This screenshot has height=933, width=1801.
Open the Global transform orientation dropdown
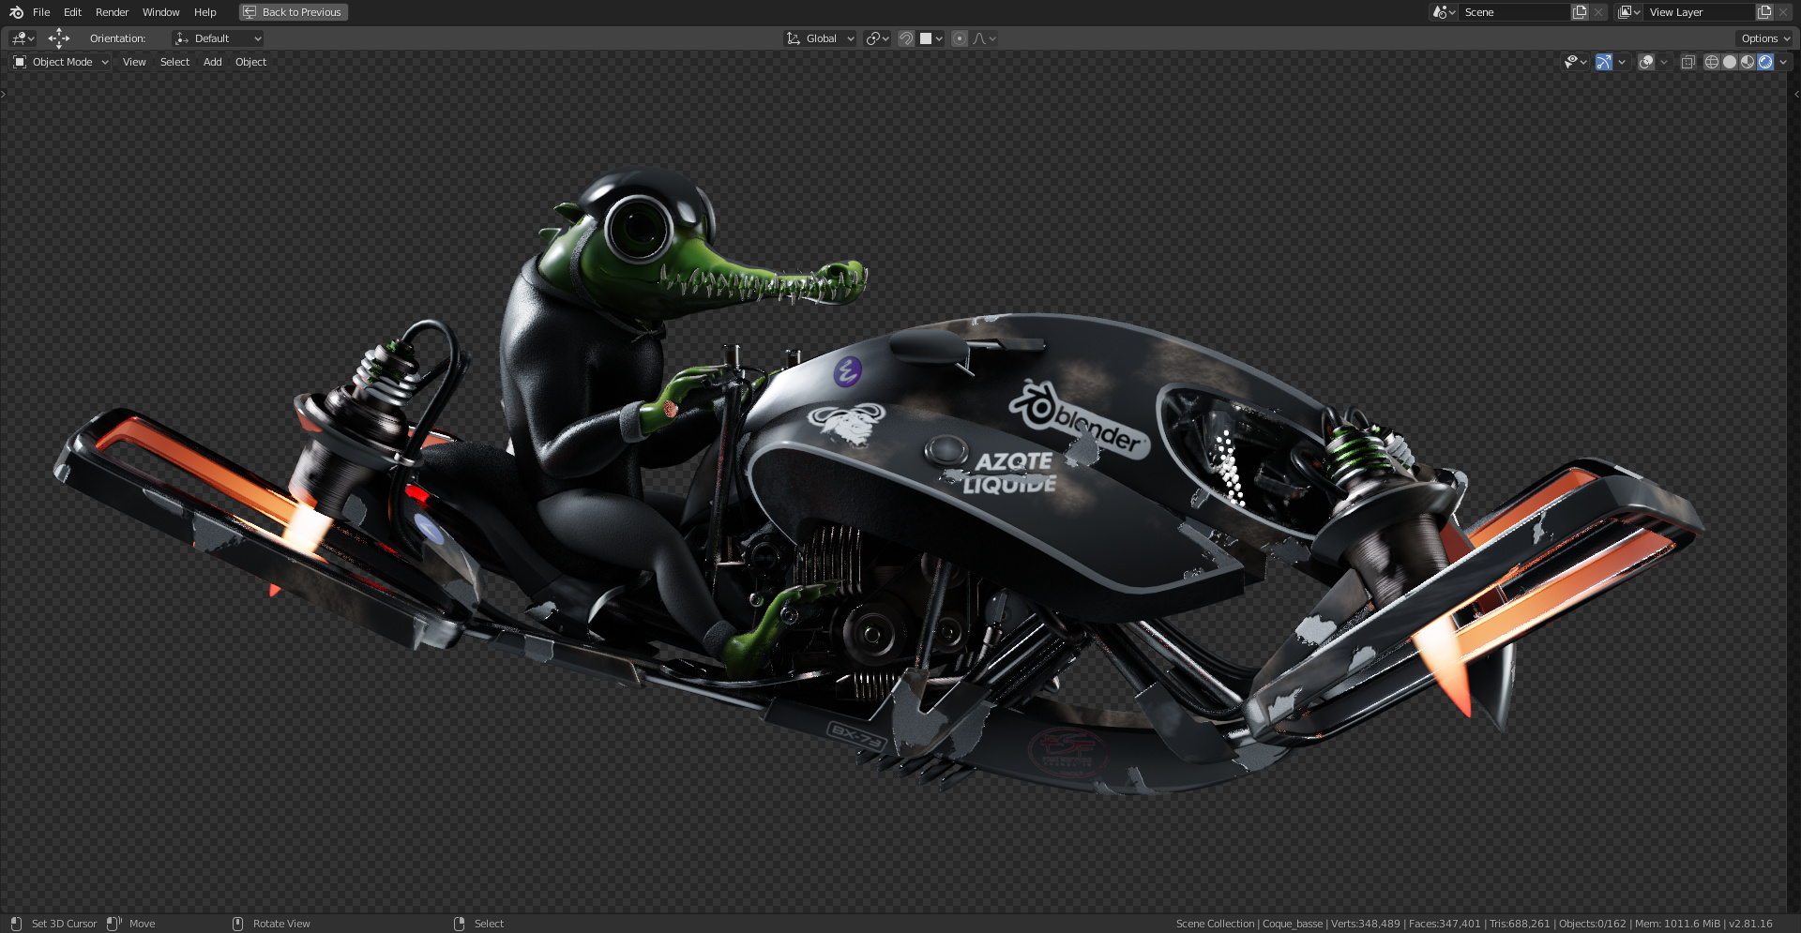pyautogui.click(x=820, y=38)
